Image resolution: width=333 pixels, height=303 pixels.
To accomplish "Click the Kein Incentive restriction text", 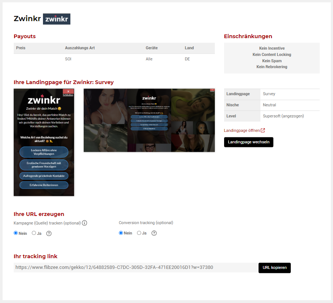I will 272,48.
